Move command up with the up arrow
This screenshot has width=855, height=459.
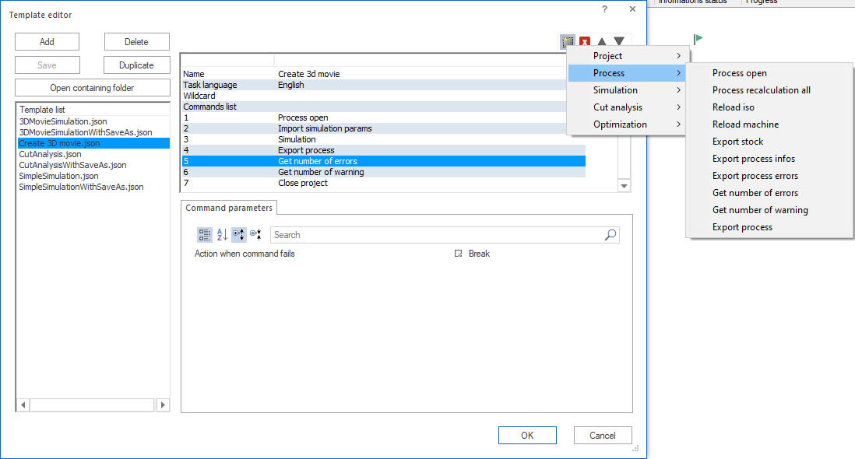[x=602, y=42]
